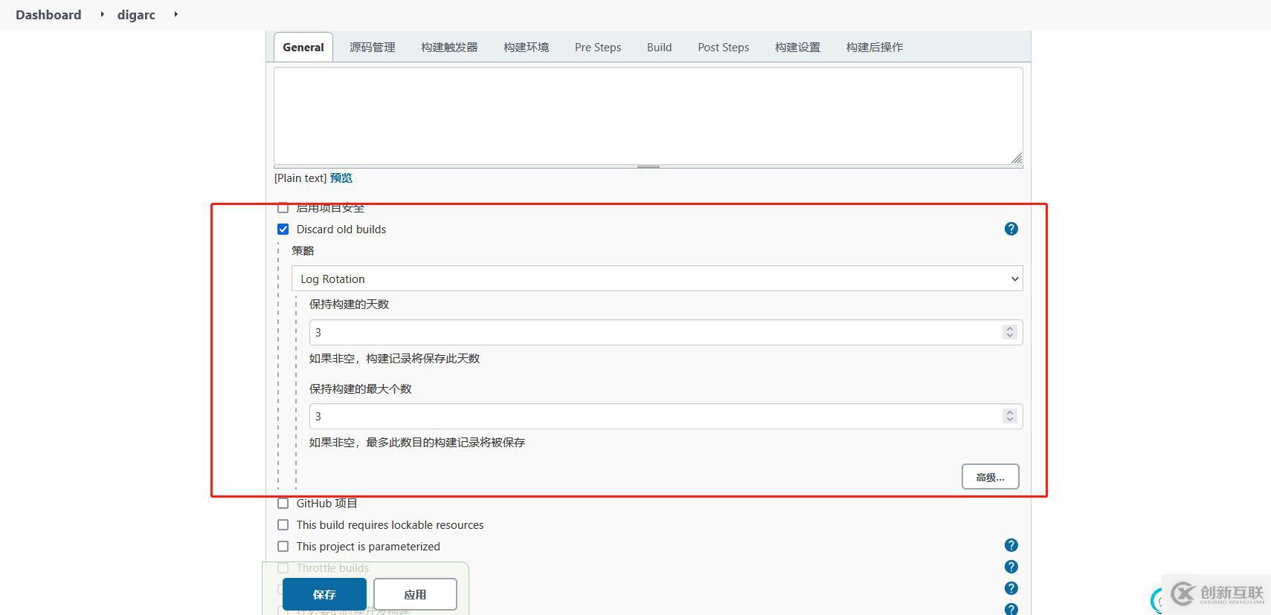Click the resize grip of the description textarea
1271x615 pixels.
[1016, 157]
